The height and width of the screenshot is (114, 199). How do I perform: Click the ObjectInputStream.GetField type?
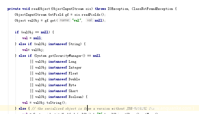click(39, 15)
